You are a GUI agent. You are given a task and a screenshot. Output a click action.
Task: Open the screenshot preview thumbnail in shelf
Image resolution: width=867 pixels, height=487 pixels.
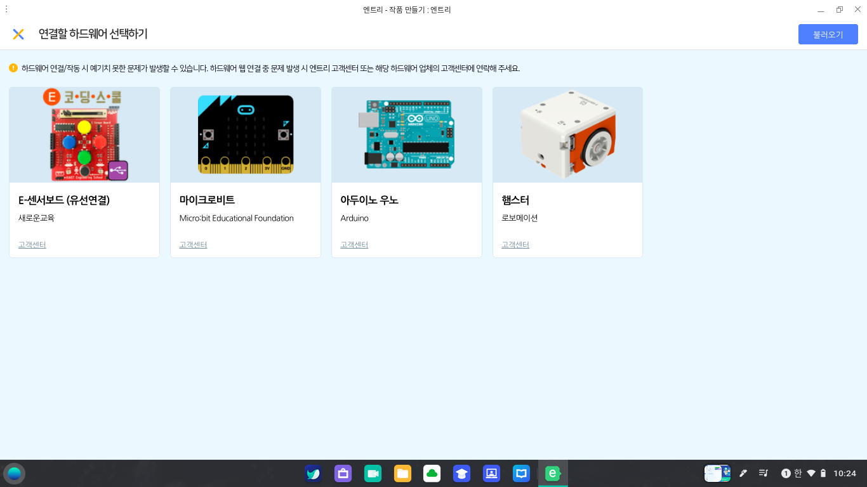pos(717,473)
